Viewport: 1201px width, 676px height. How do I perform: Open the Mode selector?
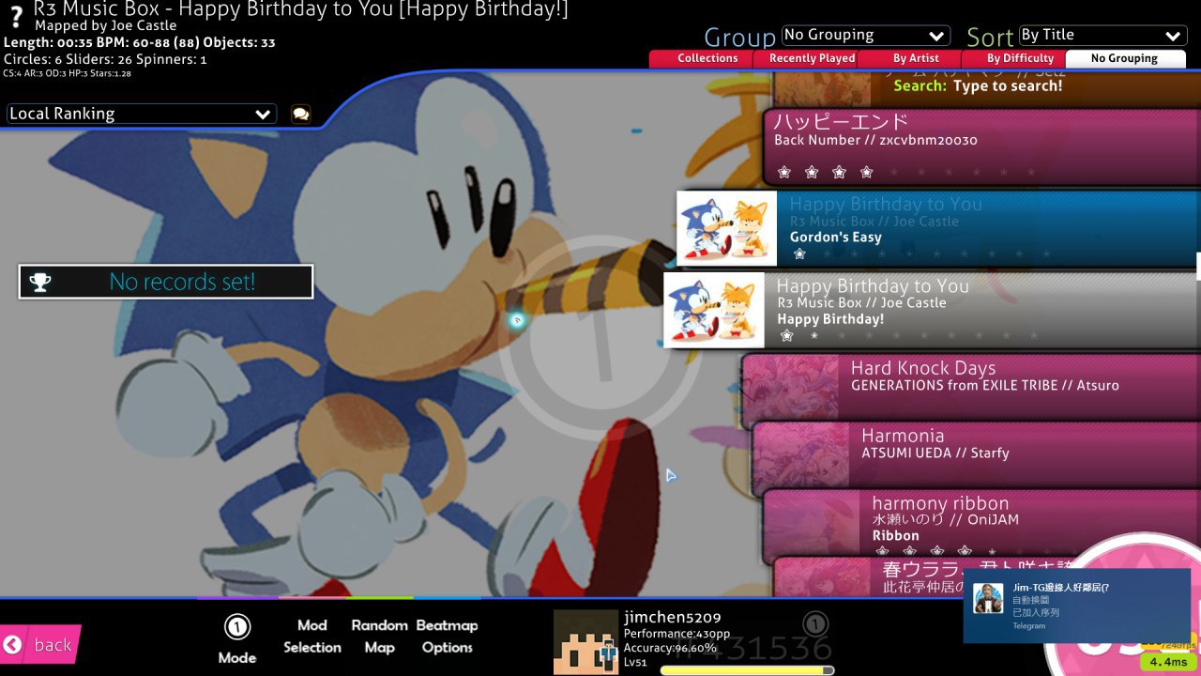coord(237,640)
